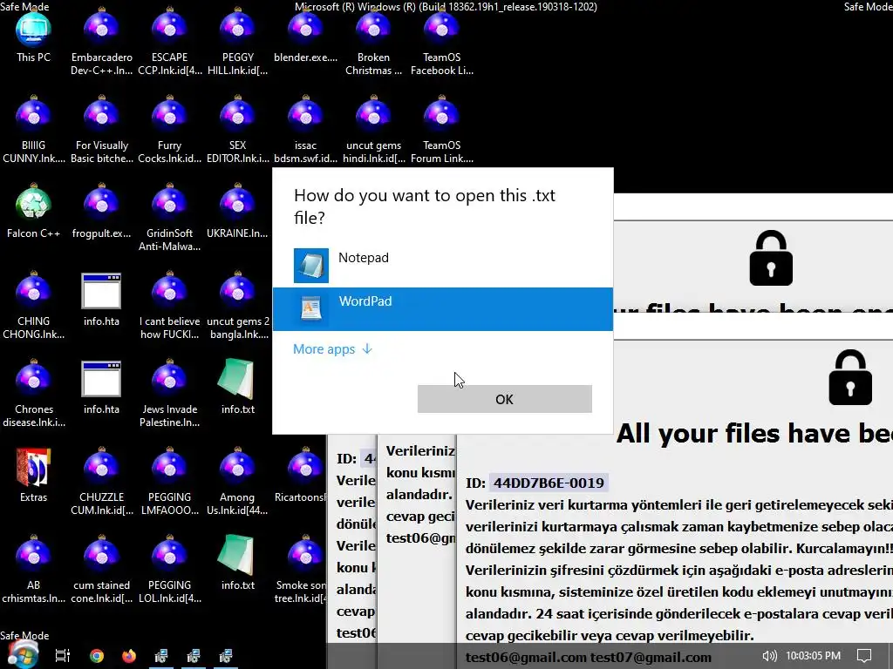Click the ID value 44DD7B6E-0019 in ransom note
893x669 pixels.
[x=549, y=483]
